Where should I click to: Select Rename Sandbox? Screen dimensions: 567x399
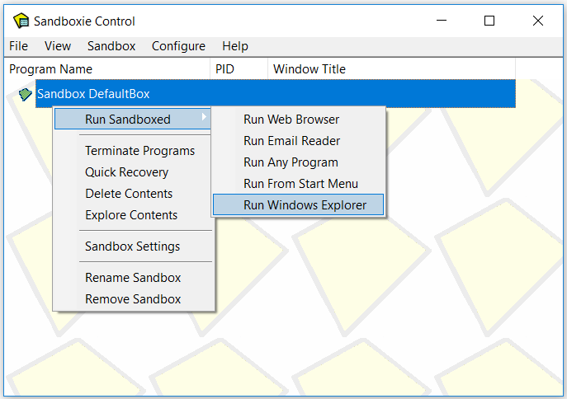coord(133,278)
